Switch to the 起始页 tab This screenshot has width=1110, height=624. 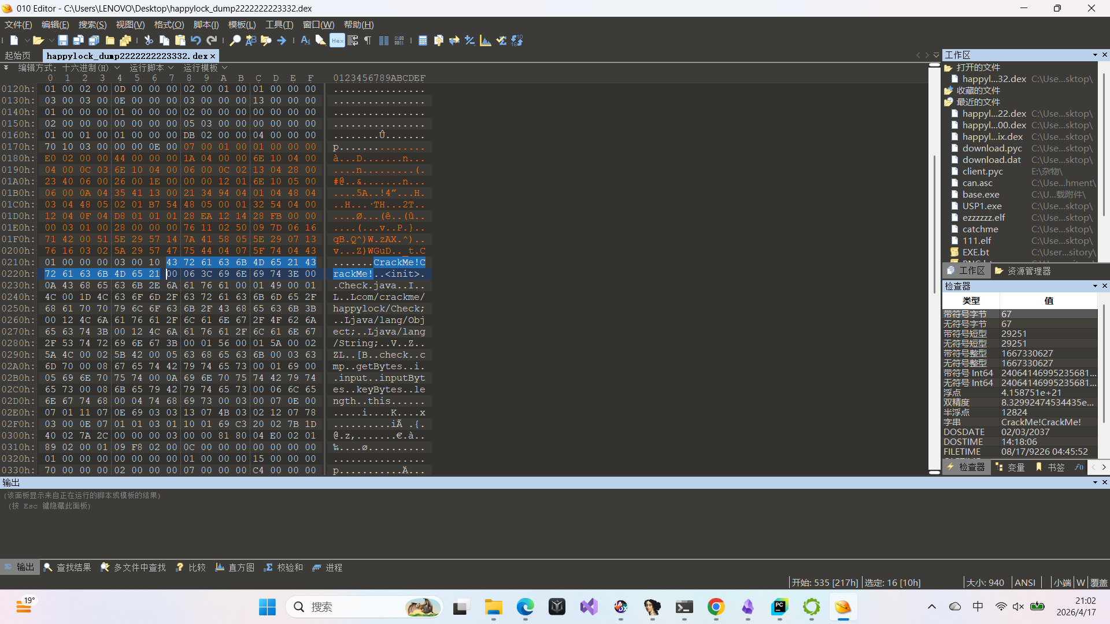point(18,55)
